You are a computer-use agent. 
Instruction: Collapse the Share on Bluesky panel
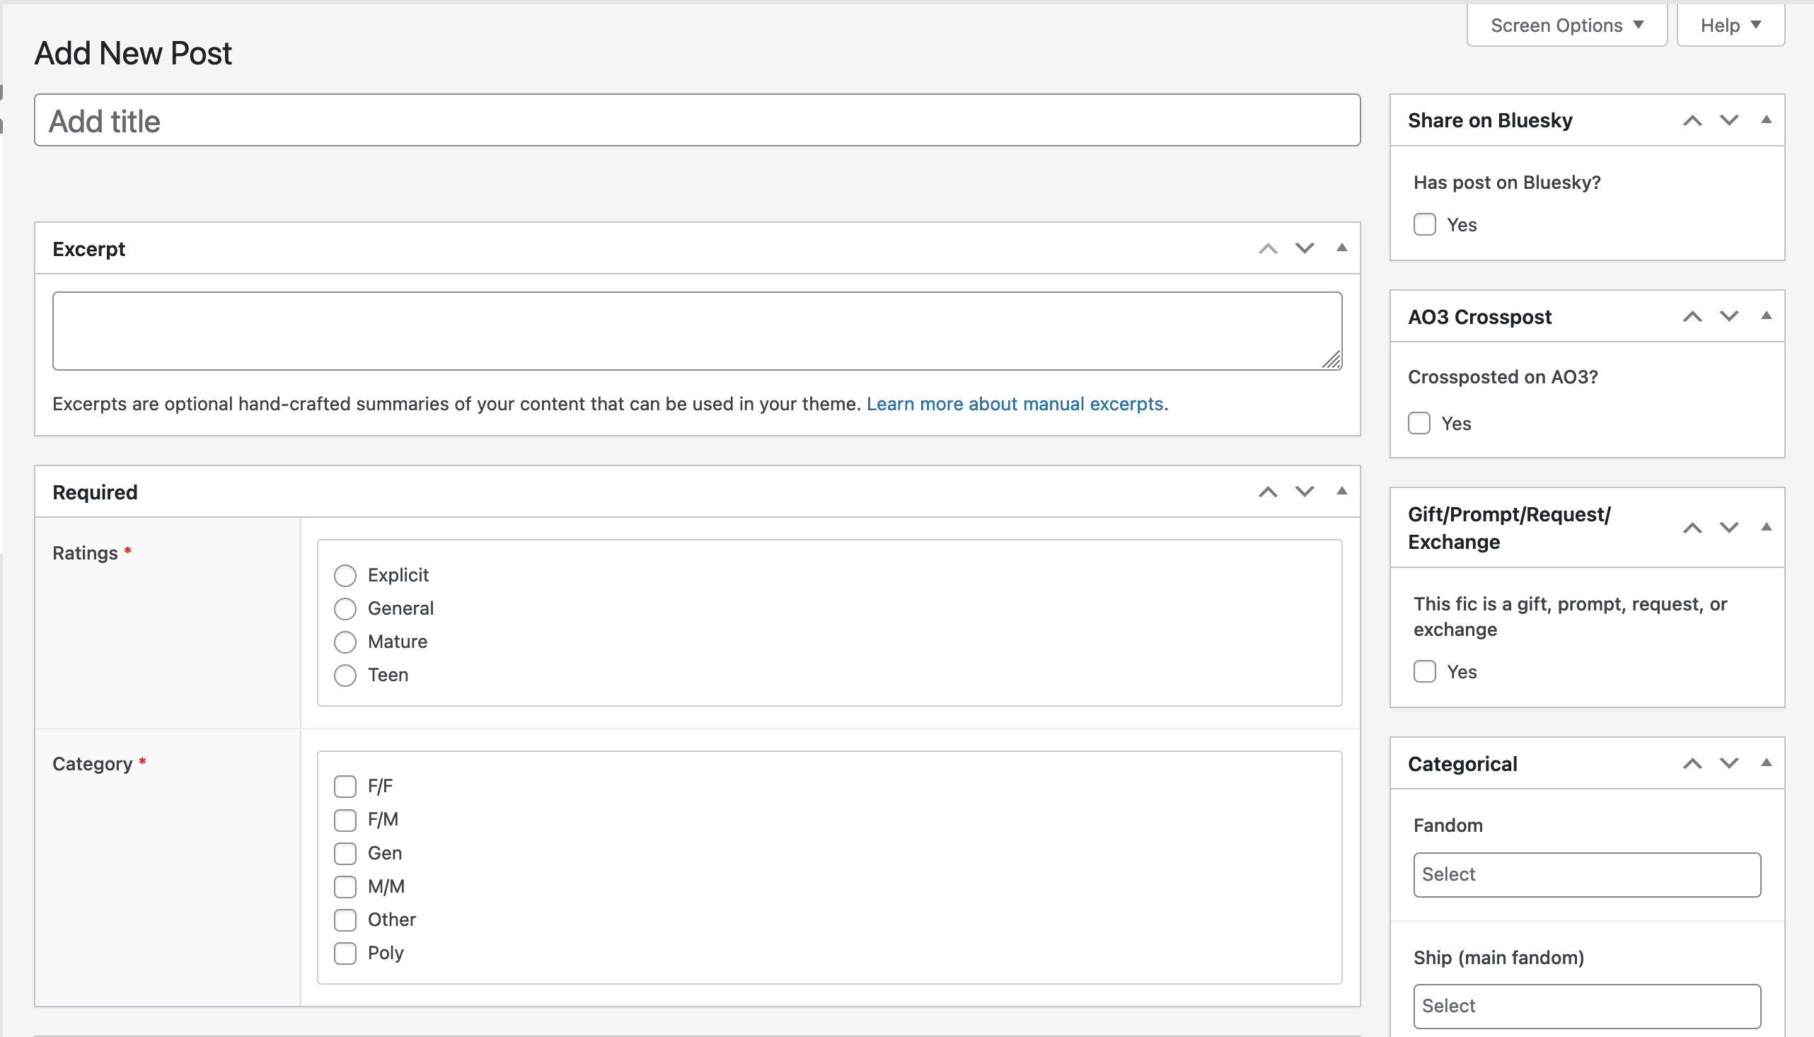click(1767, 120)
